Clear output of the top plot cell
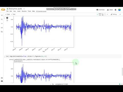Screen dimensions: 123x92 tap(7, 20)
